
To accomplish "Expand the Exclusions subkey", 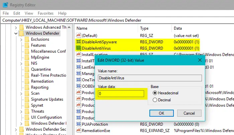I will coord(21,40).
